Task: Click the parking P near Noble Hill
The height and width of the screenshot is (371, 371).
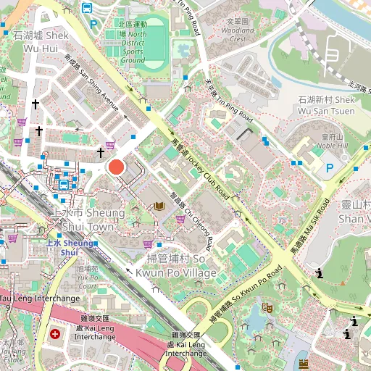Action: (x=330, y=168)
